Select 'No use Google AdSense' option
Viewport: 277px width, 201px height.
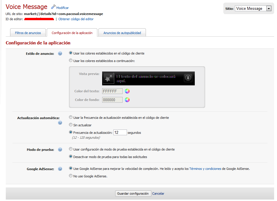[71, 176]
